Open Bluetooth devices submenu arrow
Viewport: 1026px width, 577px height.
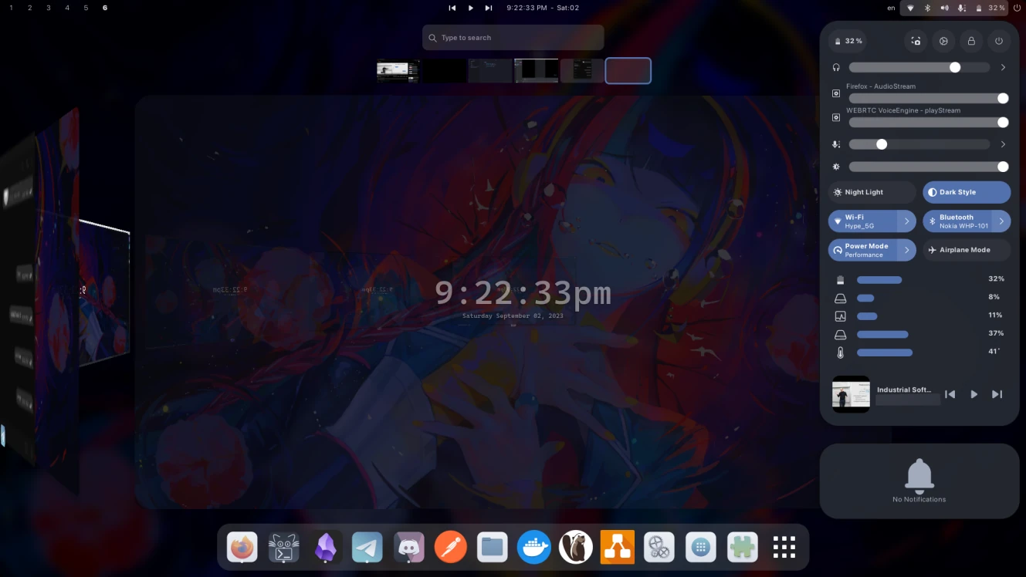tap(1001, 221)
